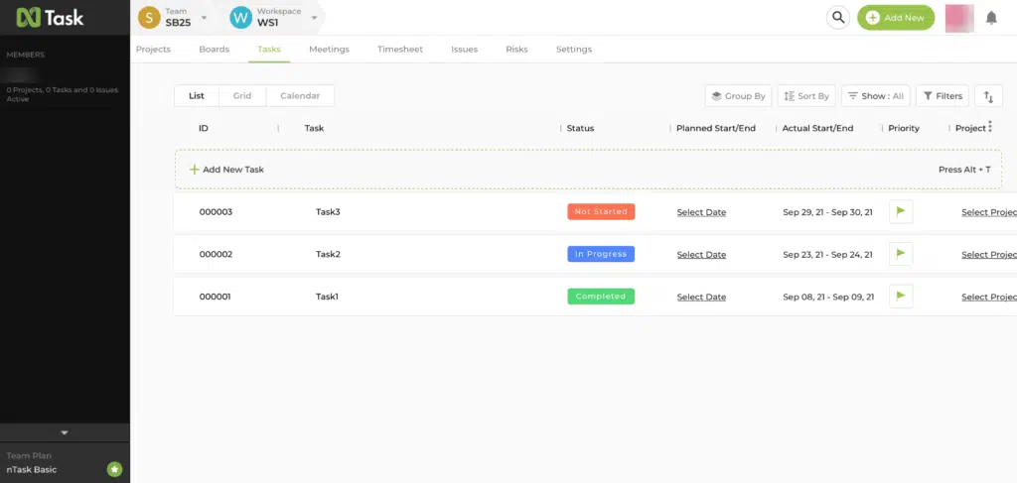Click the import/export arrows icon

988,96
